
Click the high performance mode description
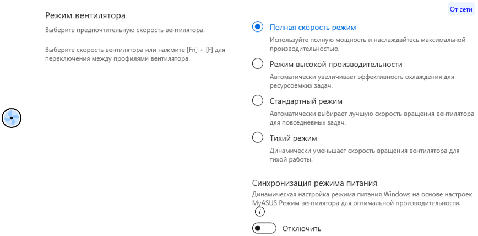tap(361, 81)
